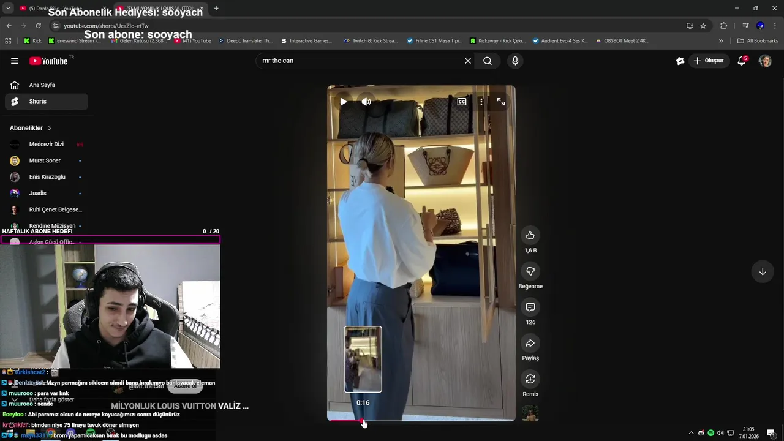Open the tab search dropdown arrow
The height and width of the screenshot is (441, 784).
point(8,8)
